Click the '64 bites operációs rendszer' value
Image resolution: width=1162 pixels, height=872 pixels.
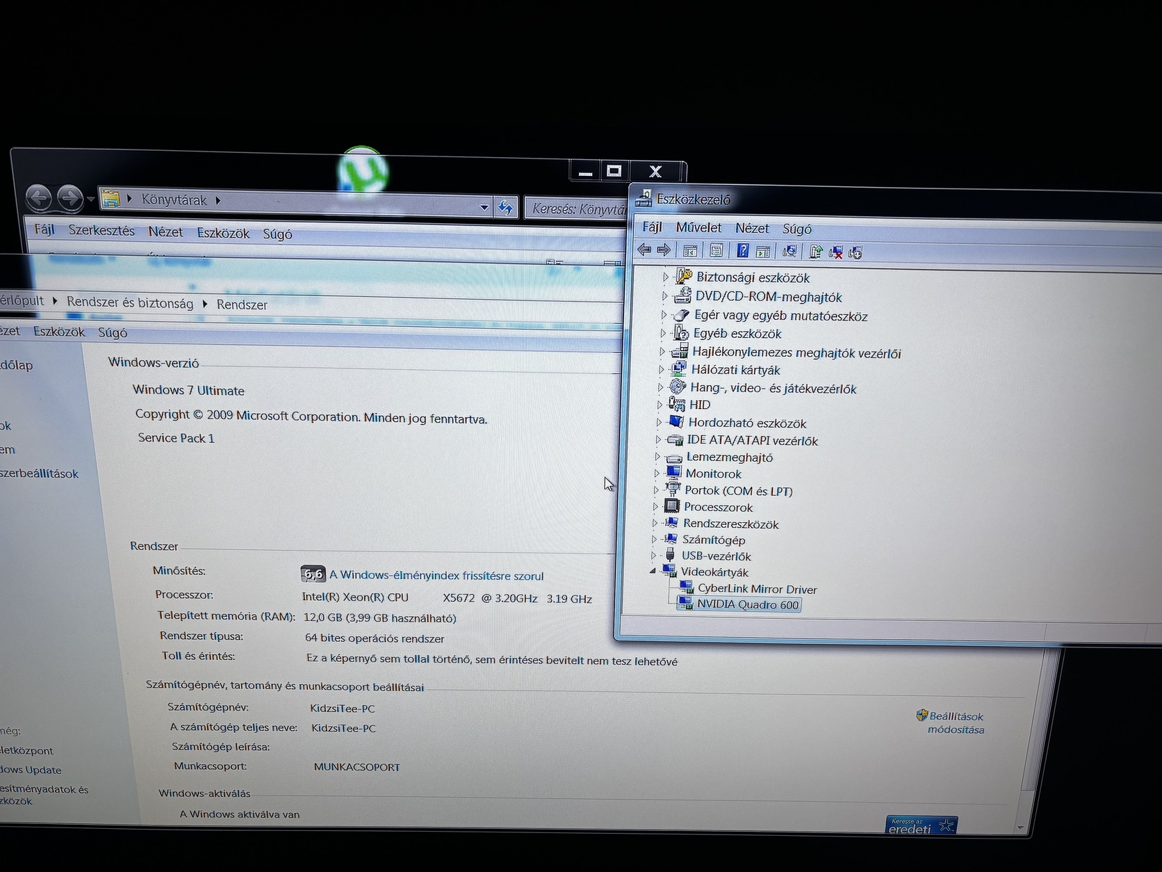point(375,638)
